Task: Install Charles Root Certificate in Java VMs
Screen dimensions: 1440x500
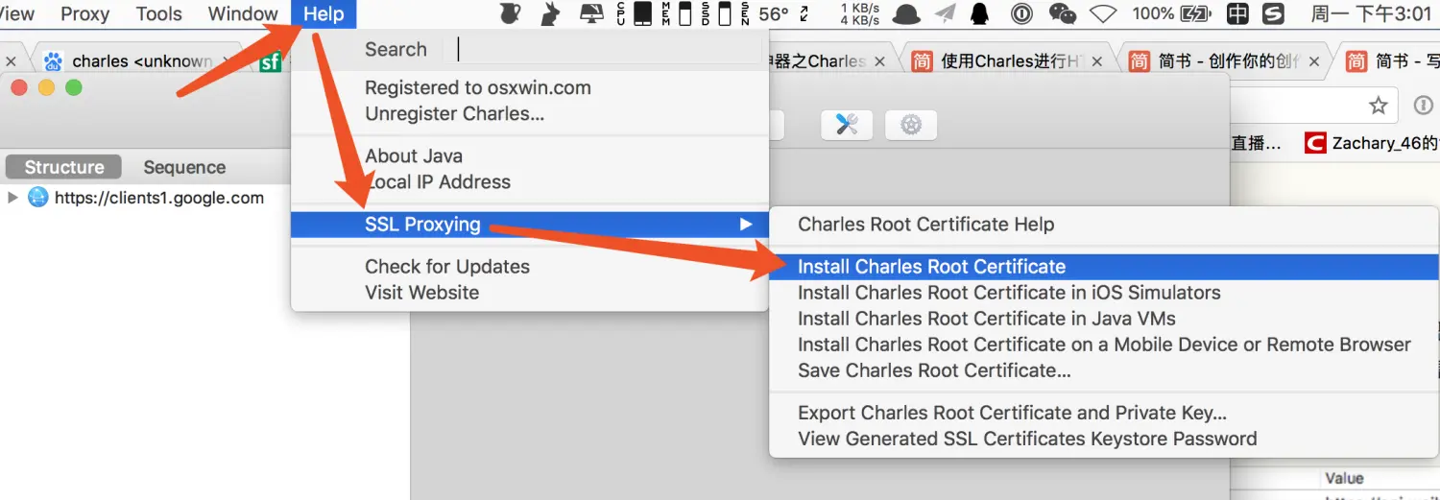Action: tap(1104, 319)
